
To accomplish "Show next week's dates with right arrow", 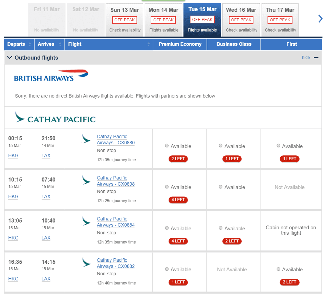I will [320, 19].
